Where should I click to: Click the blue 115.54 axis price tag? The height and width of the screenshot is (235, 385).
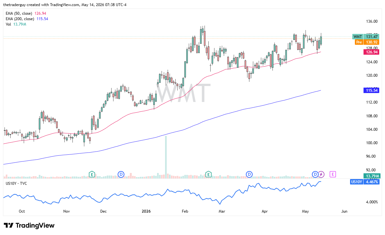371,90
